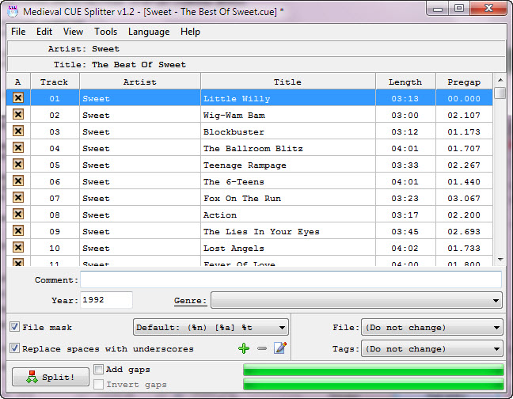The image size is (513, 399).
Task: Select The Ballroom Blitz title cell
Action: [x=288, y=148]
